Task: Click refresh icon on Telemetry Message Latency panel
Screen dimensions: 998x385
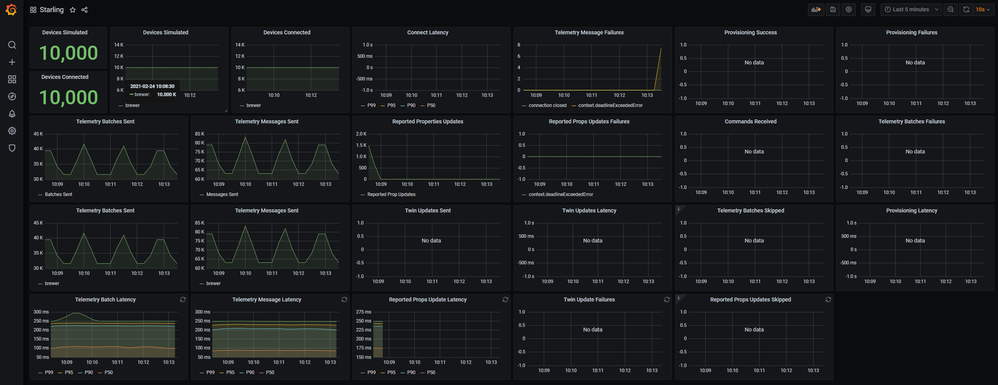Action: pyautogui.click(x=344, y=299)
